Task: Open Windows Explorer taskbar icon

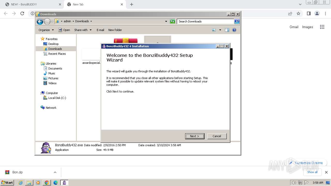Action: coord(29,183)
